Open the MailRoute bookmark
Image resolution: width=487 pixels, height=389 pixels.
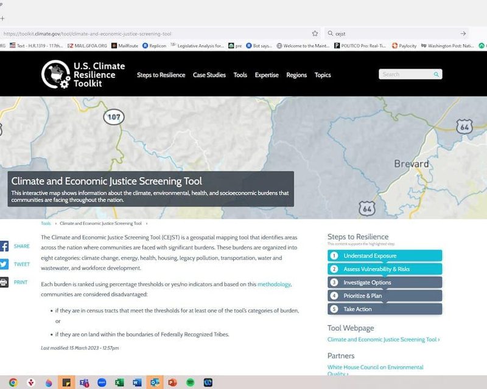(x=125, y=46)
